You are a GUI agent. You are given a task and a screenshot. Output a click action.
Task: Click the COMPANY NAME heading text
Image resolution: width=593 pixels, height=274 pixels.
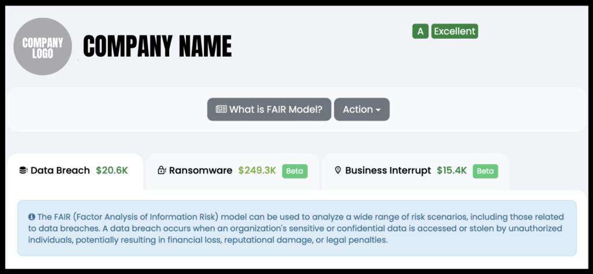[157, 46]
